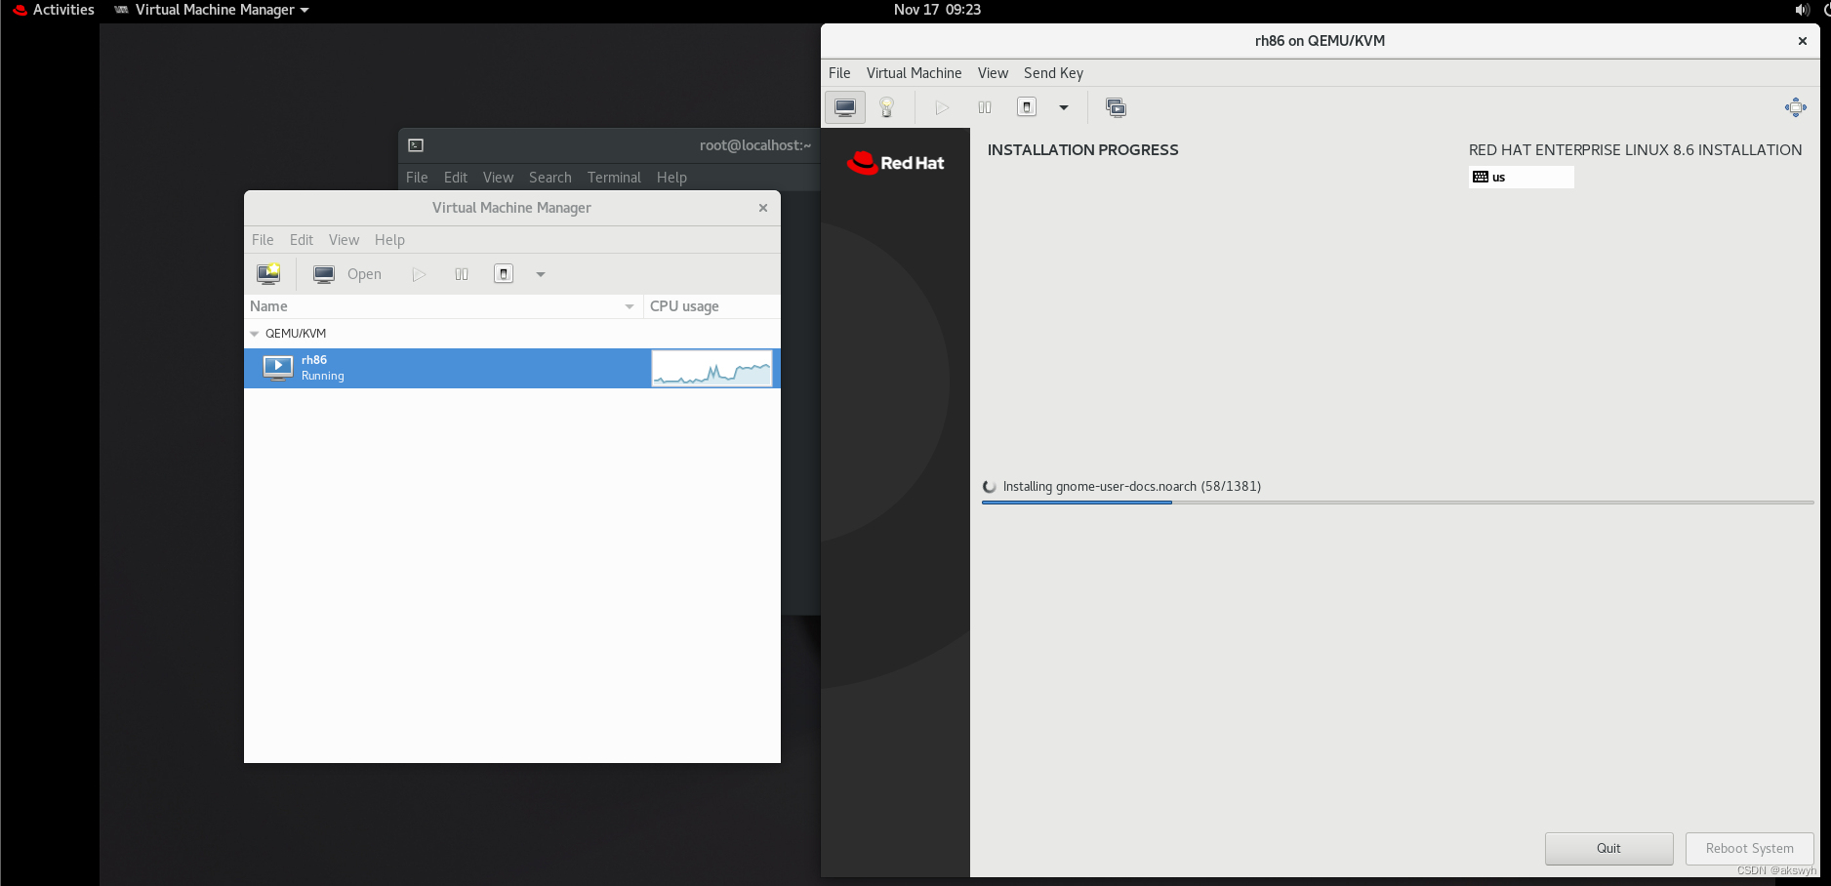Expand shutdown dropdown arrow in Manager toolbar
1831x886 pixels.
(x=541, y=274)
